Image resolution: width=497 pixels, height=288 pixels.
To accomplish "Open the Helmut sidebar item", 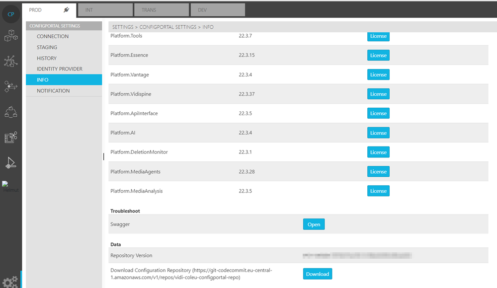I will 10,187.
